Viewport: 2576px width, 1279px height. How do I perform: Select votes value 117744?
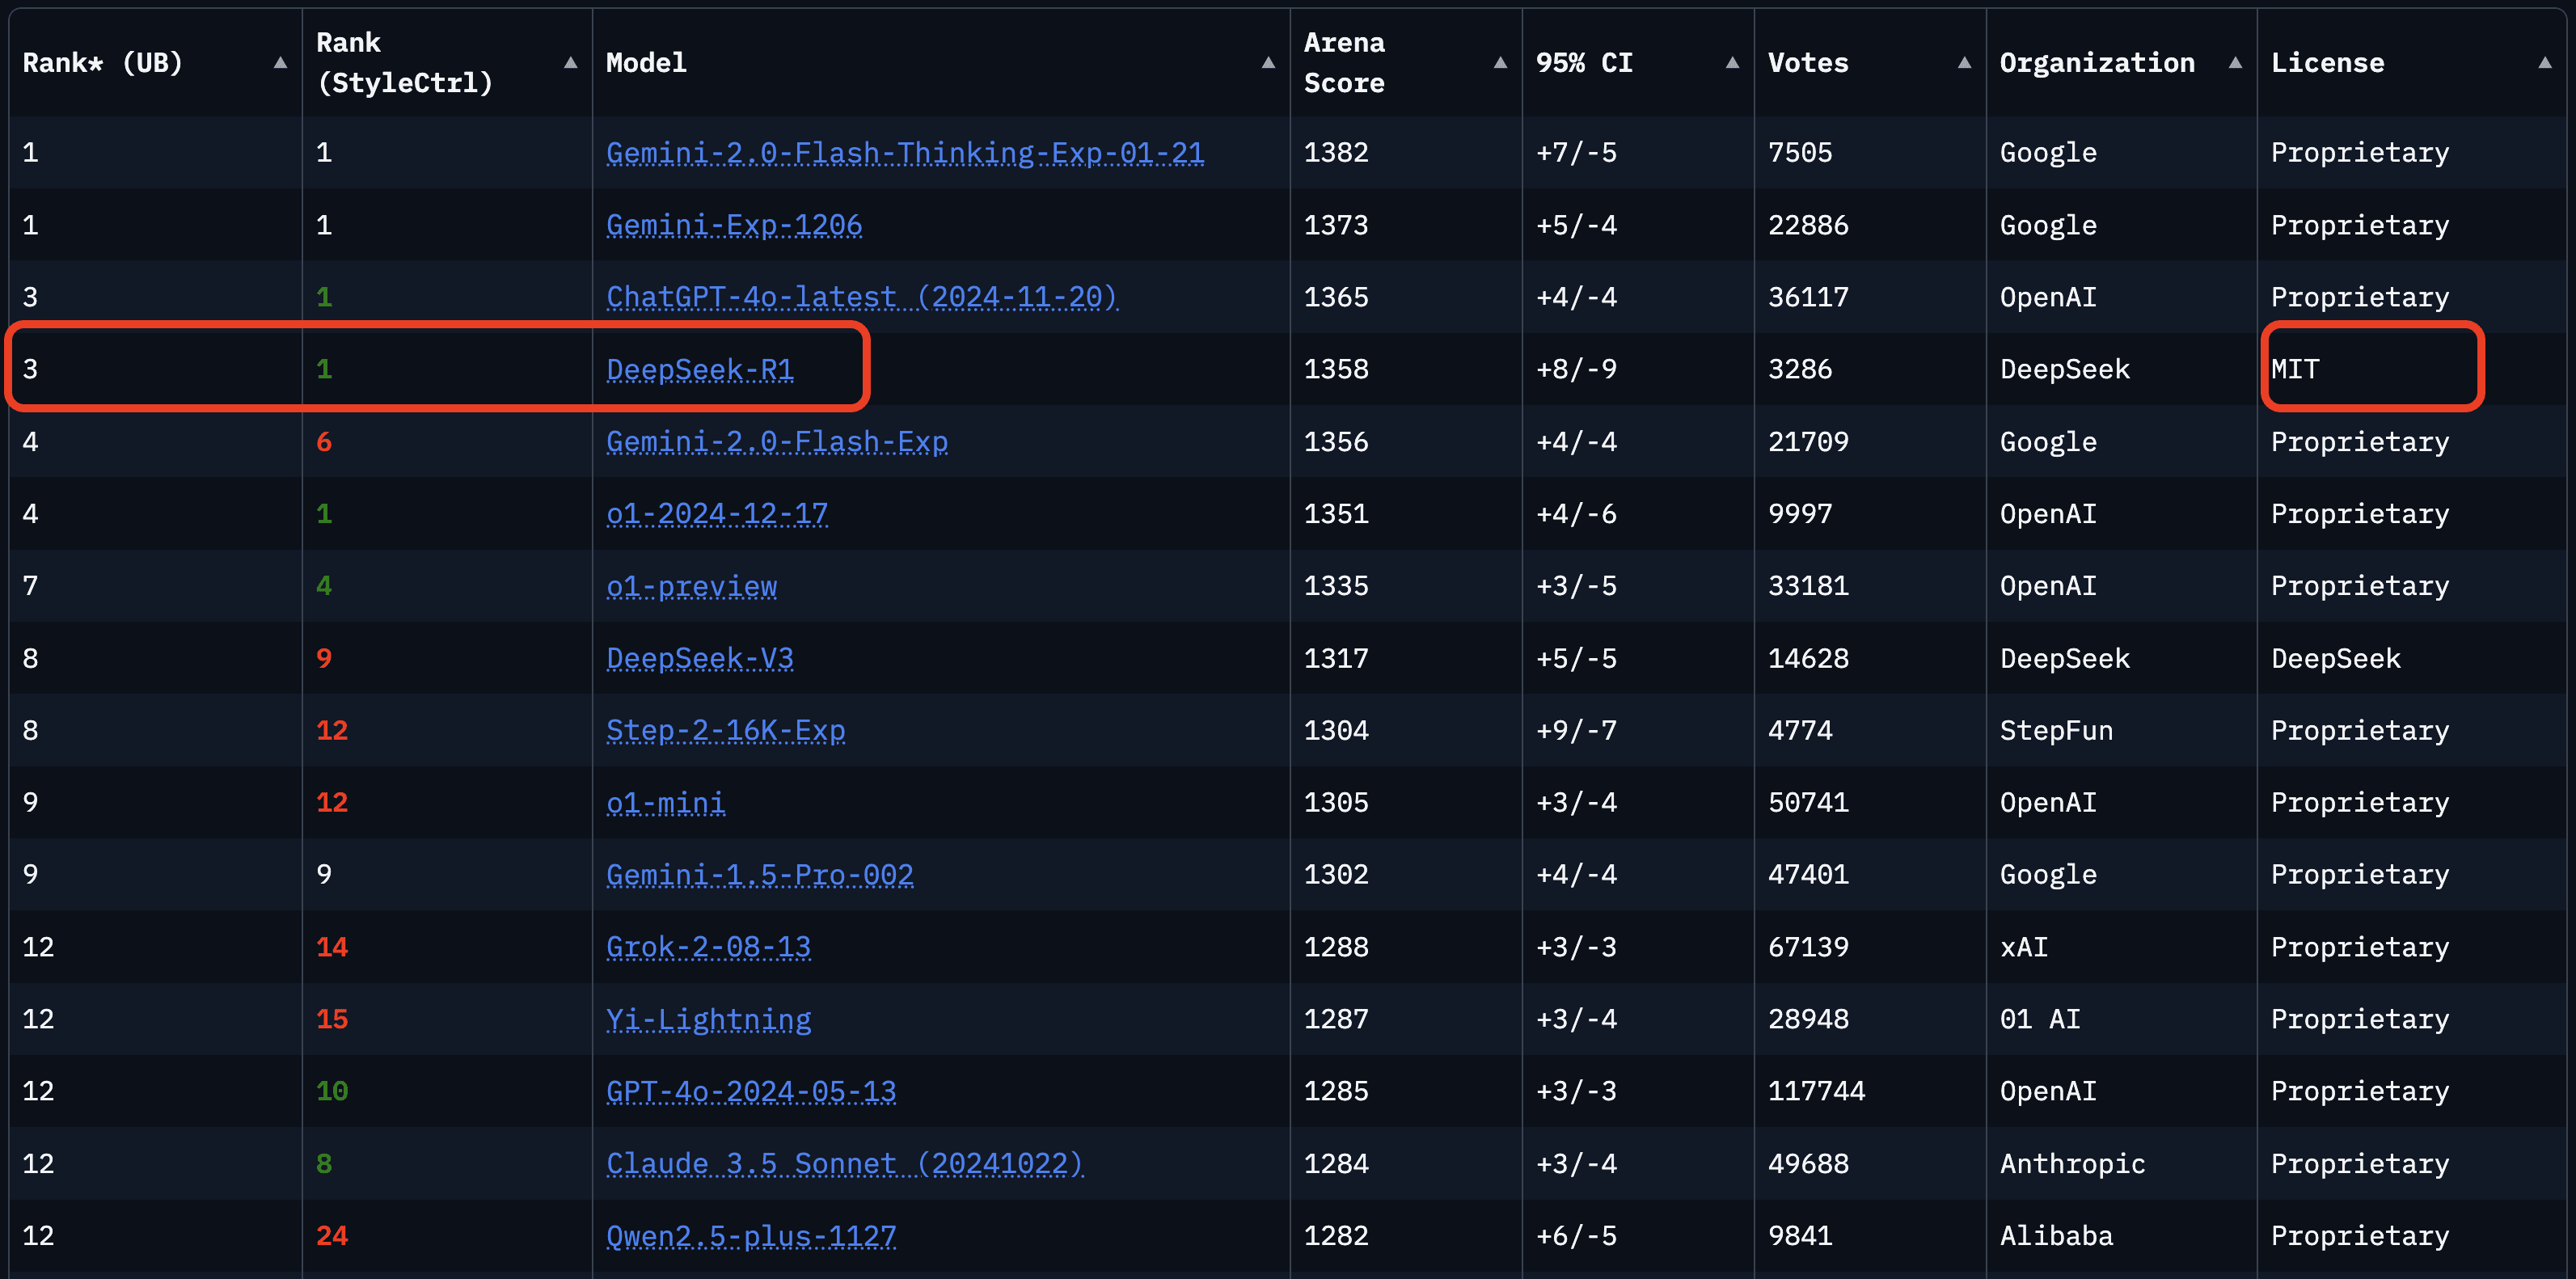[x=1817, y=1091]
